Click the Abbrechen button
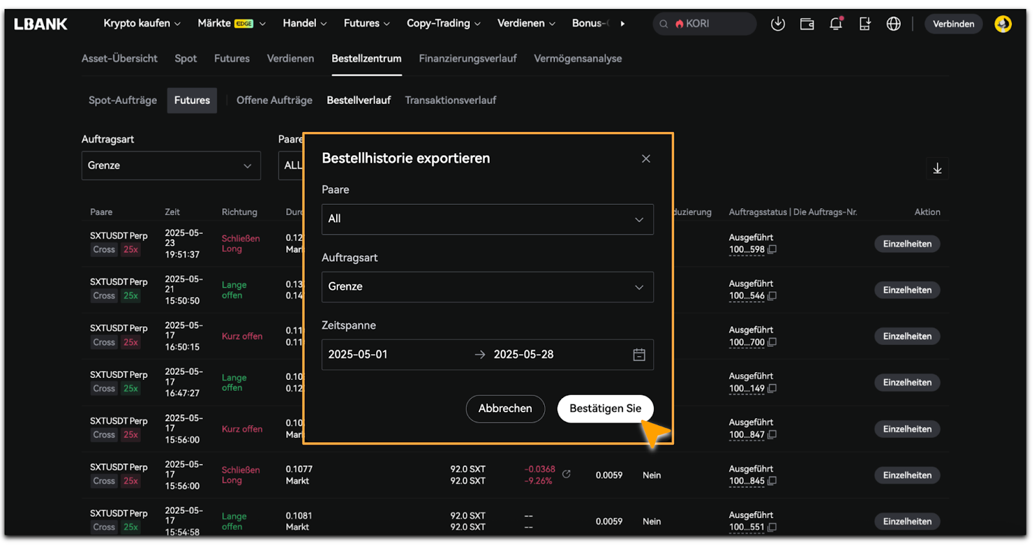1034x546 pixels. point(505,408)
